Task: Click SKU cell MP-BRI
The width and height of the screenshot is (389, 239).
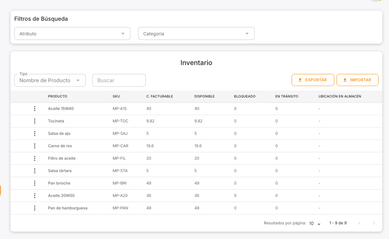Action: tap(119, 183)
